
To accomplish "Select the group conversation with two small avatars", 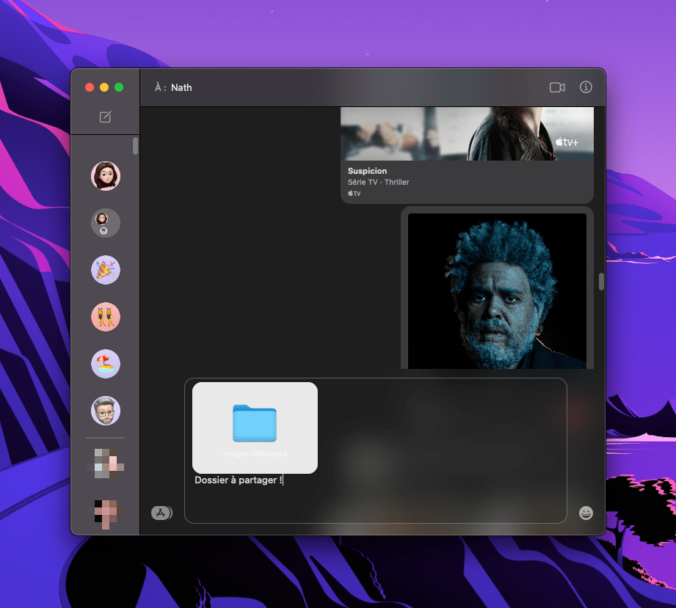I will (x=106, y=223).
